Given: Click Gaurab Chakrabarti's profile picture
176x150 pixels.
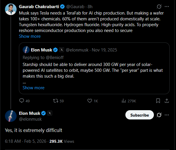Looking at the screenshot, I should point(11,10).
